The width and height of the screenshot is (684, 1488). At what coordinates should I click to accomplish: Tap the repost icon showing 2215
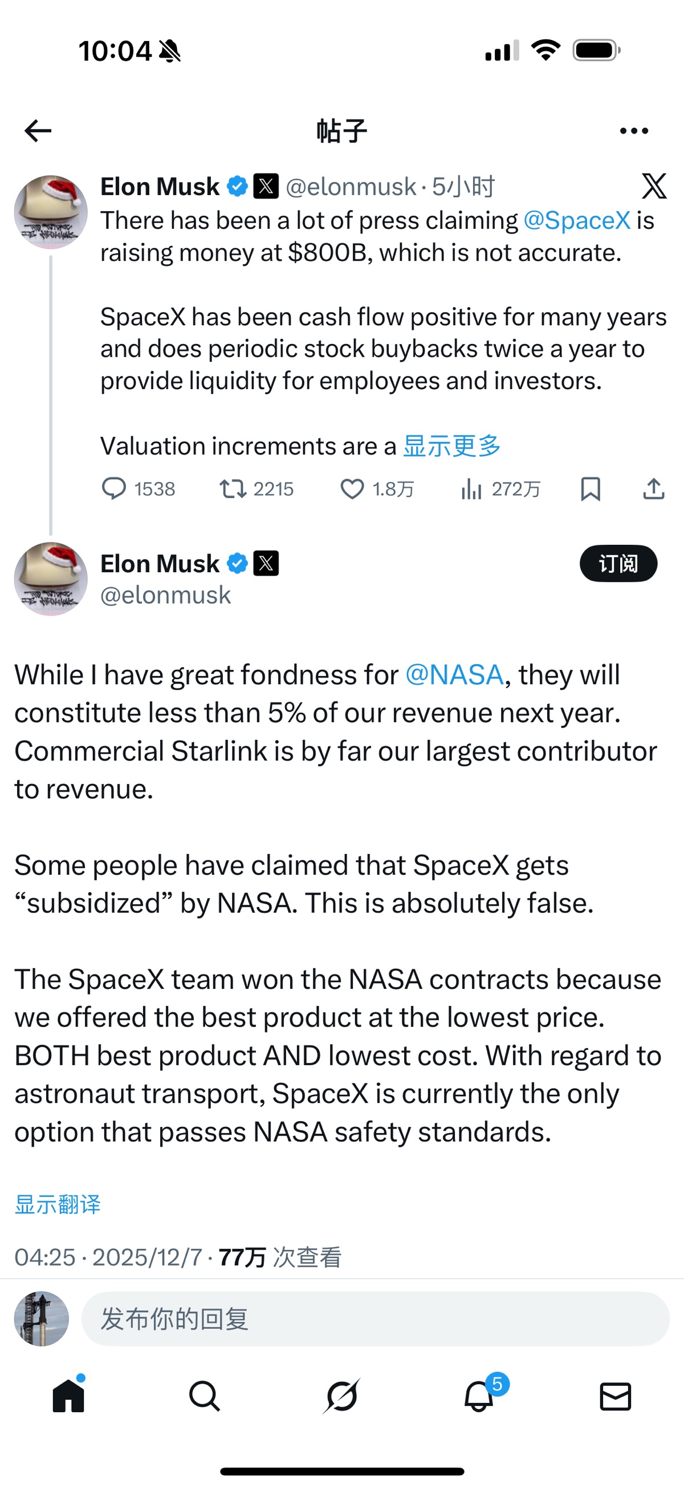(x=233, y=489)
